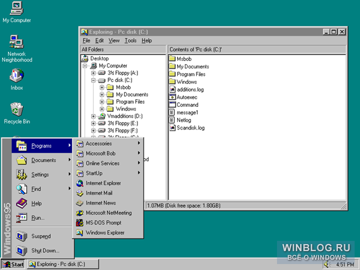Select the Command file icon
The image size is (360, 270).
click(x=172, y=104)
